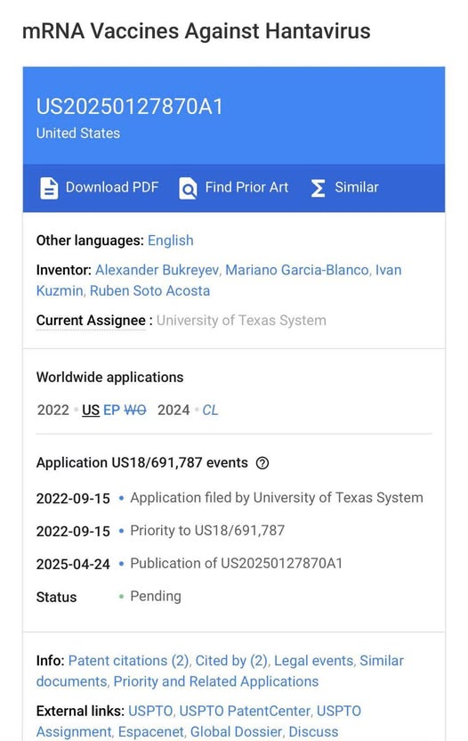Open the Global Dossier external link

click(x=236, y=731)
